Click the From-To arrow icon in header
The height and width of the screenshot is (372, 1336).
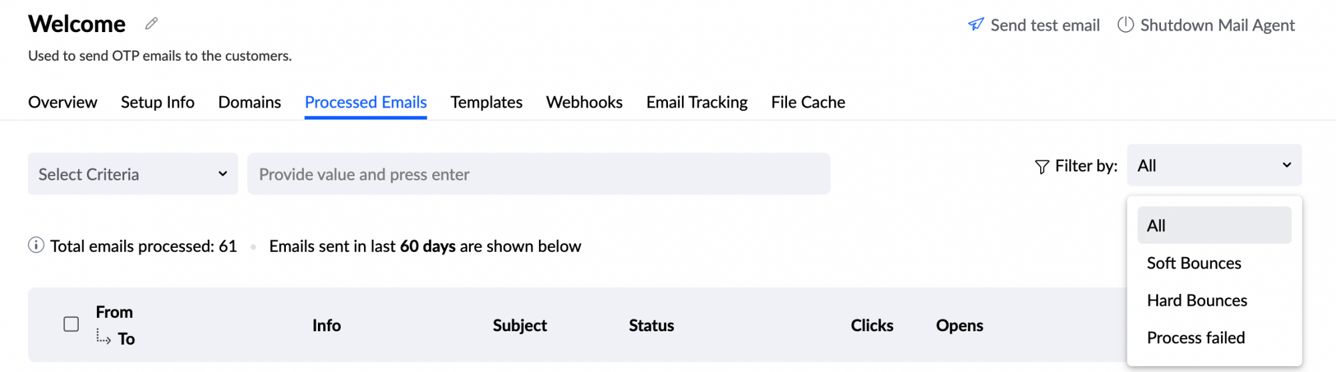(103, 336)
